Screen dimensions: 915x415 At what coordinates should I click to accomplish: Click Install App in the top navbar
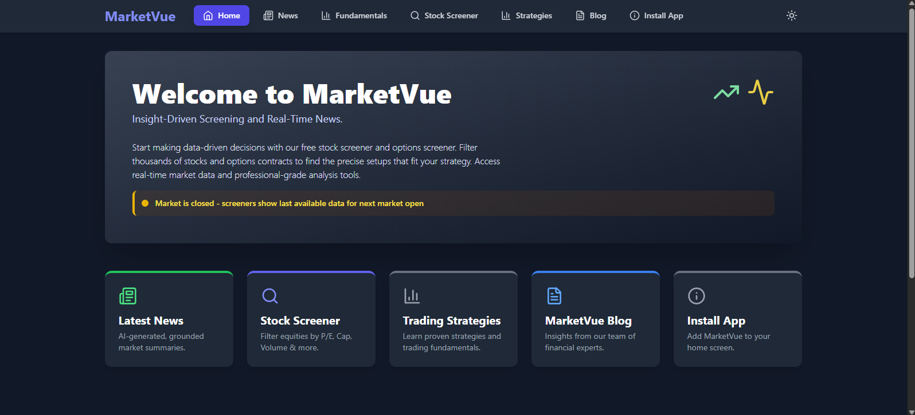coord(656,16)
